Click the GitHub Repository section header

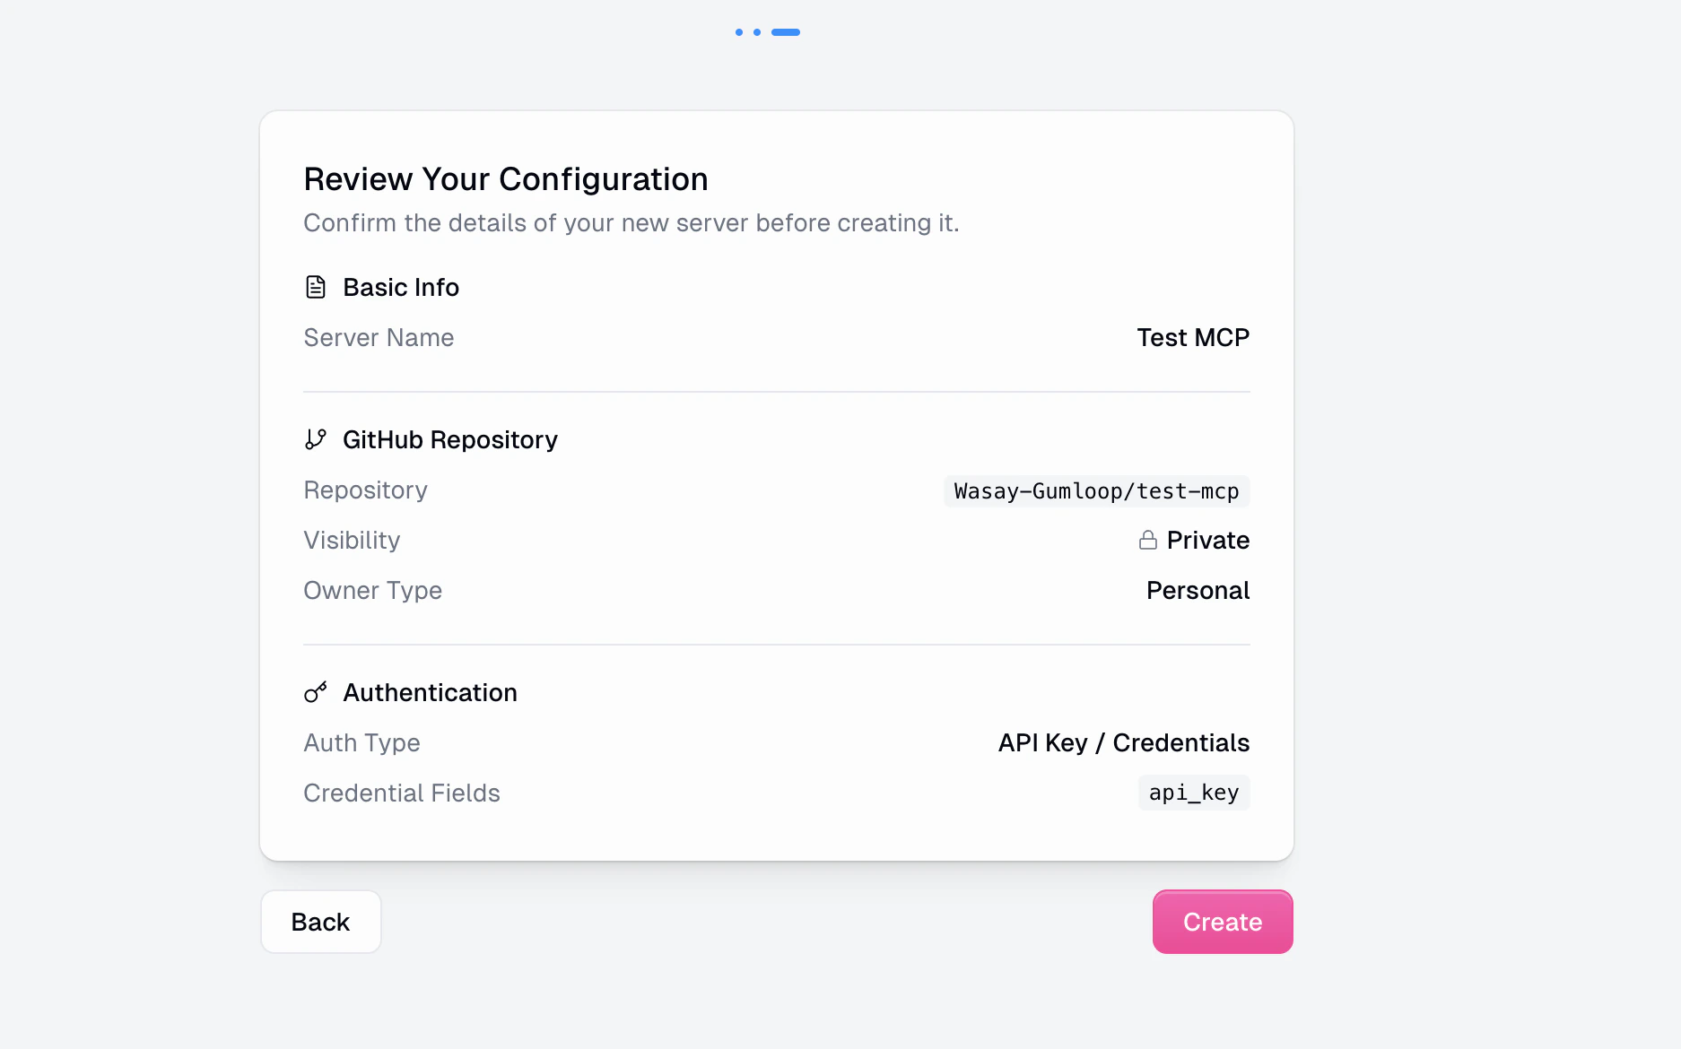(449, 439)
